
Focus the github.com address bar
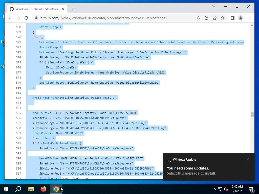[x=103, y=18]
